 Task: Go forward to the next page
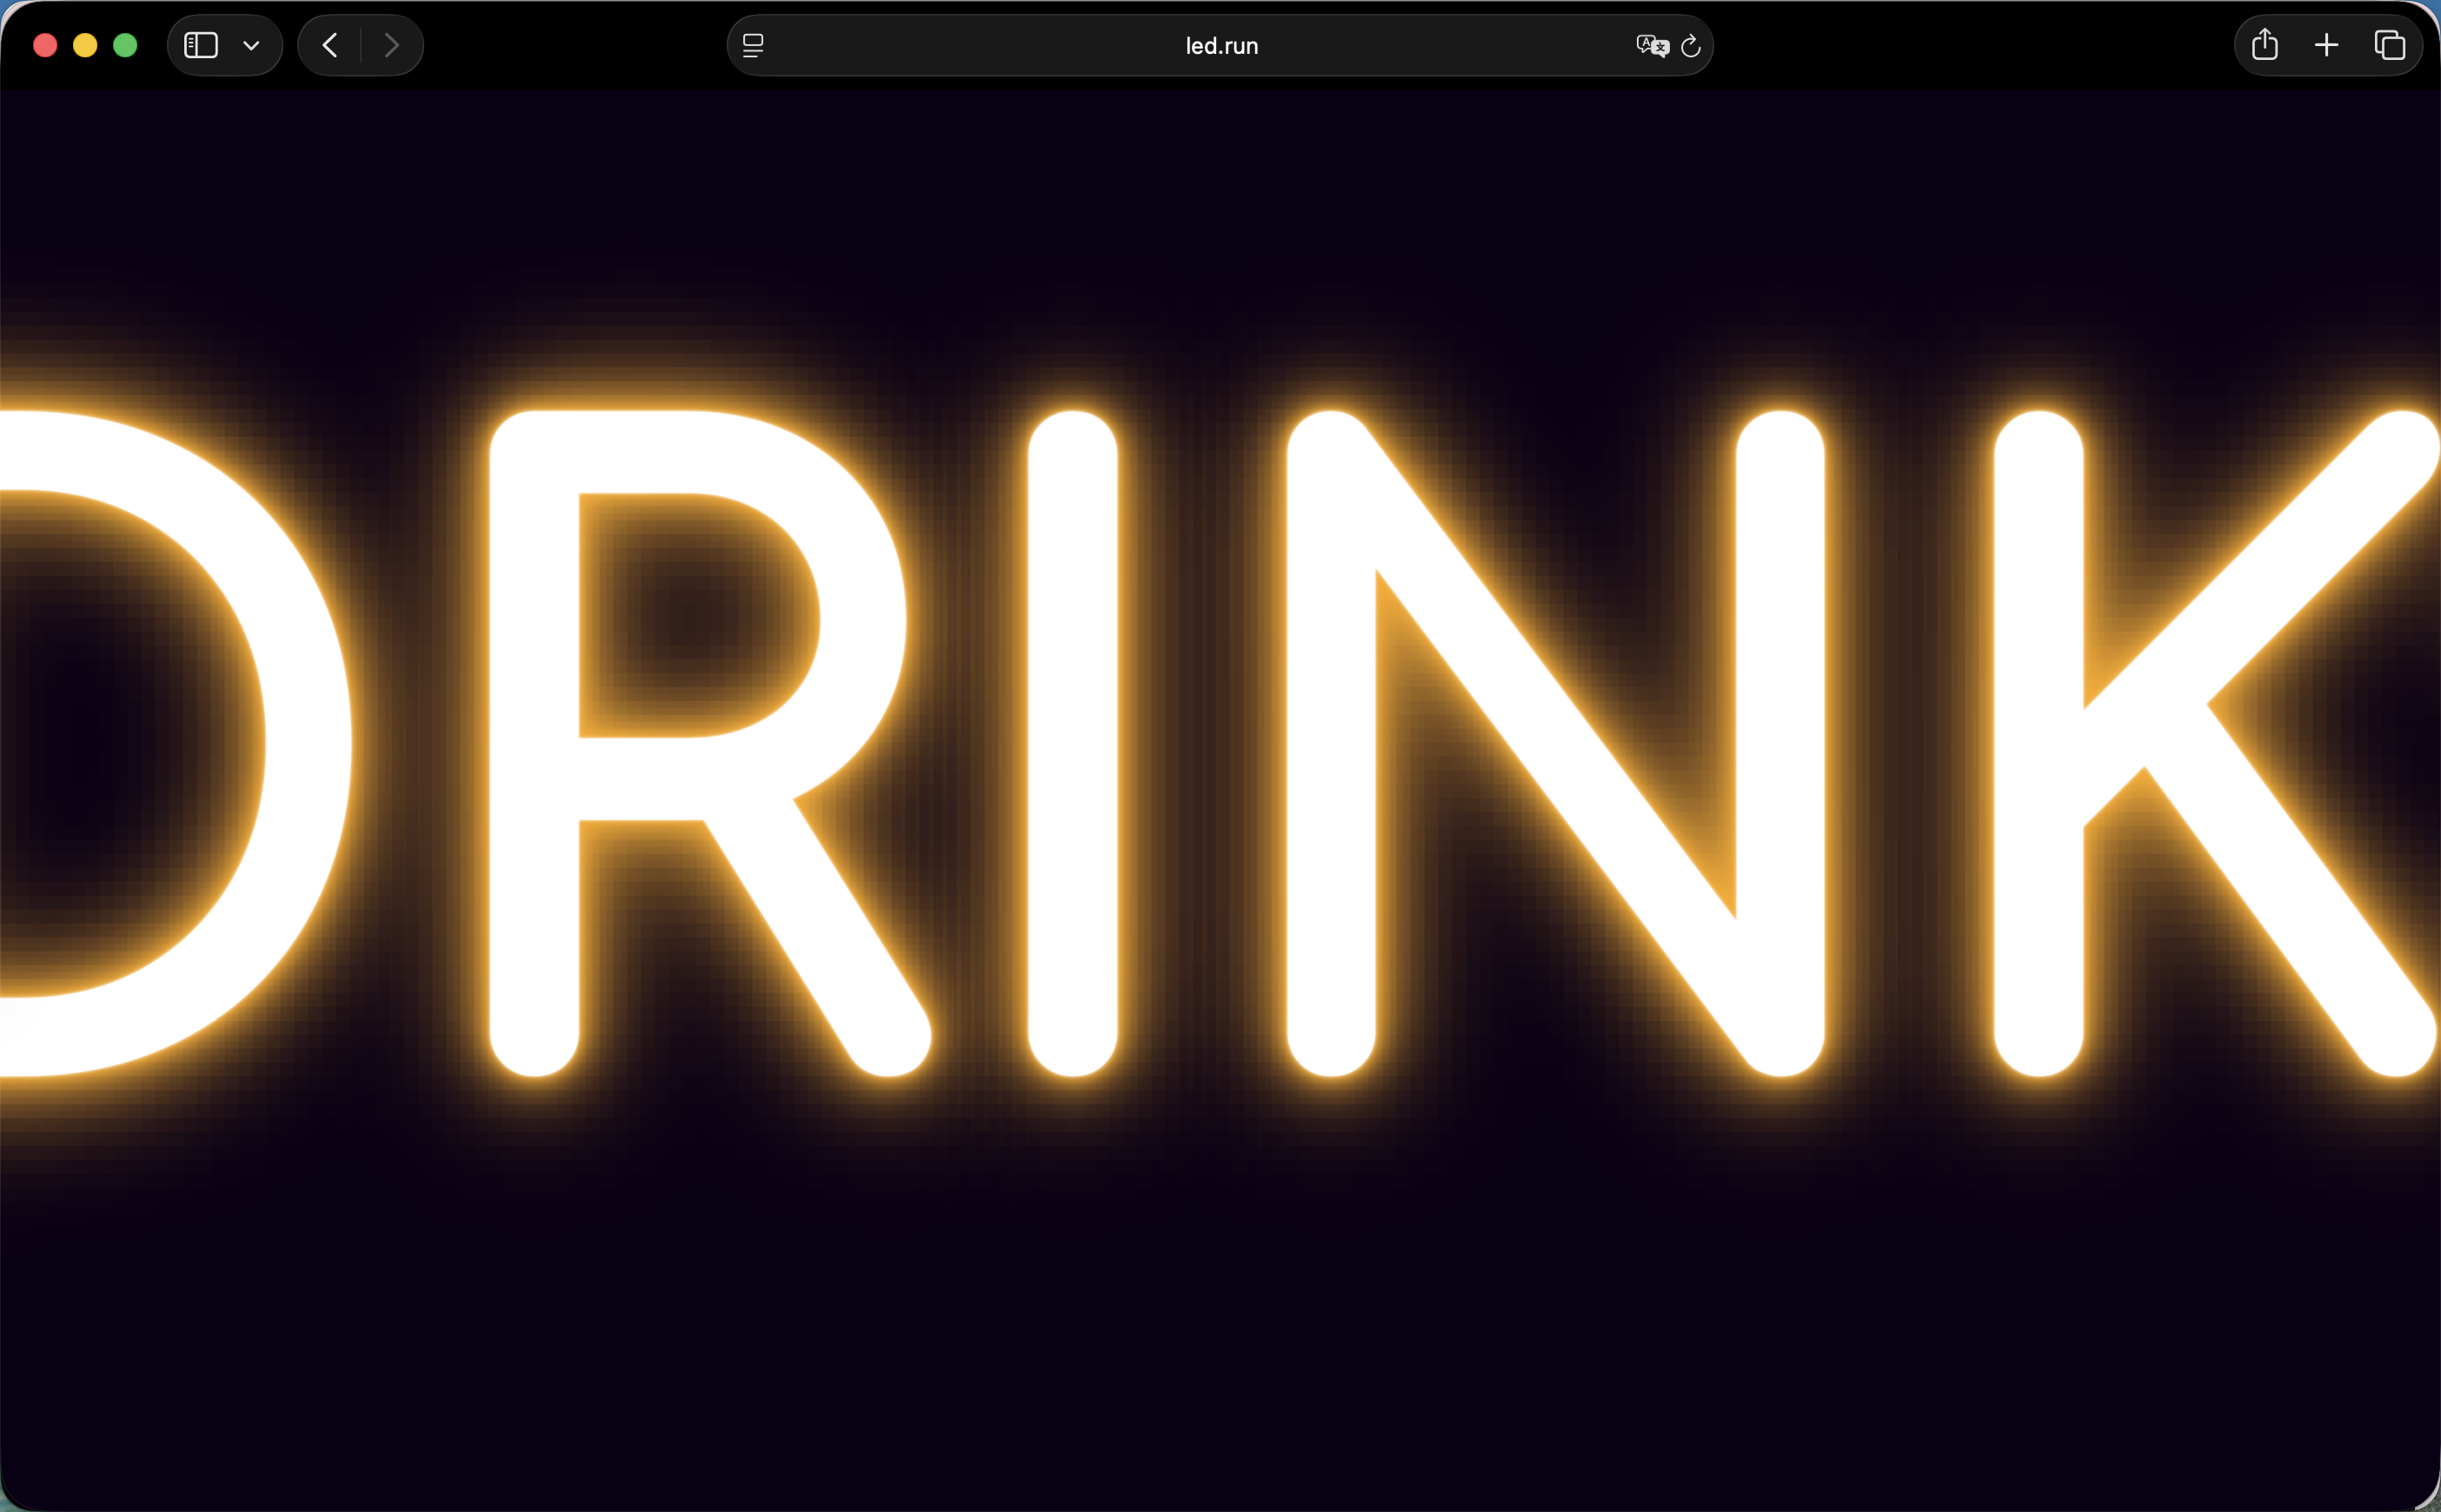pyautogui.click(x=391, y=45)
